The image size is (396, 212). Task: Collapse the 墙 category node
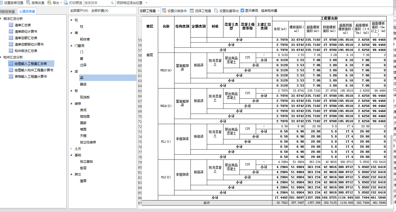pyautogui.click(x=71, y=33)
